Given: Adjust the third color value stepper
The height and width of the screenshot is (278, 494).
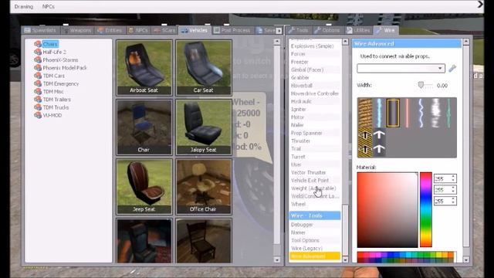Looking at the screenshot, I should pos(453,201).
